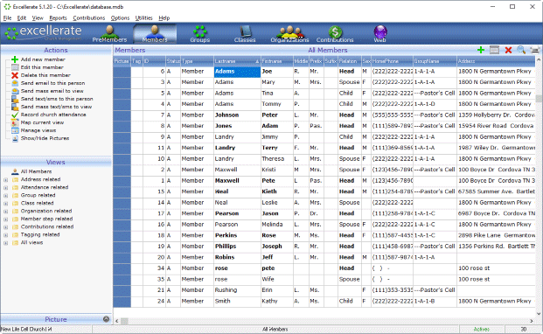This screenshot has width=543, height=334.
Task: Click the green plus add member icon
Action: (x=481, y=50)
